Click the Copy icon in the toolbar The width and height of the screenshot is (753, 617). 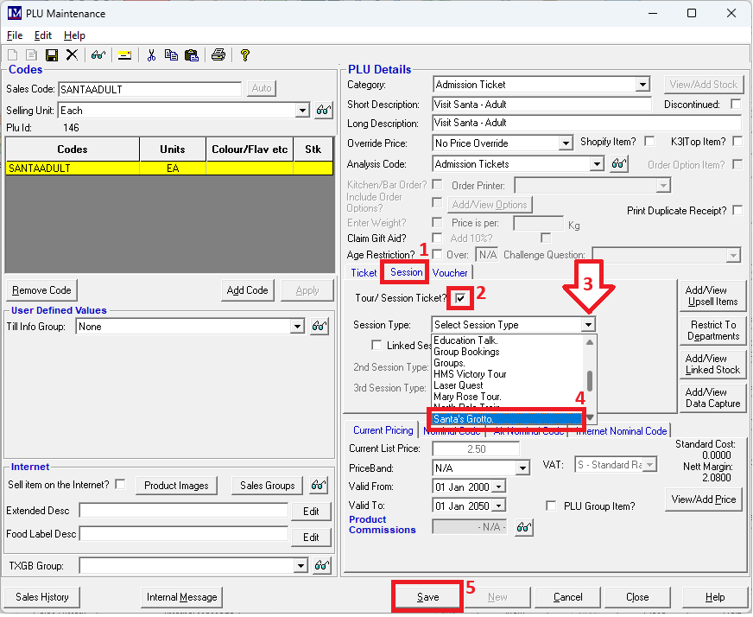(x=171, y=55)
